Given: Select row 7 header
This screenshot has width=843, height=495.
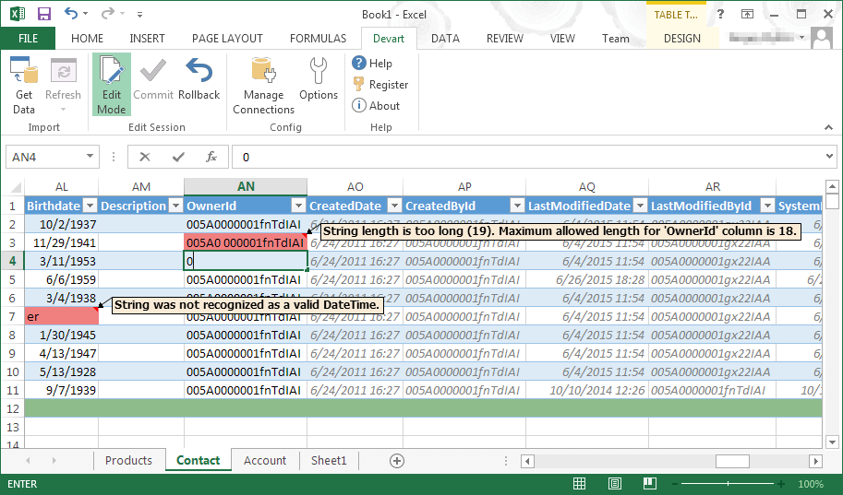Looking at the screenshot, I should [x=12, y=317].
